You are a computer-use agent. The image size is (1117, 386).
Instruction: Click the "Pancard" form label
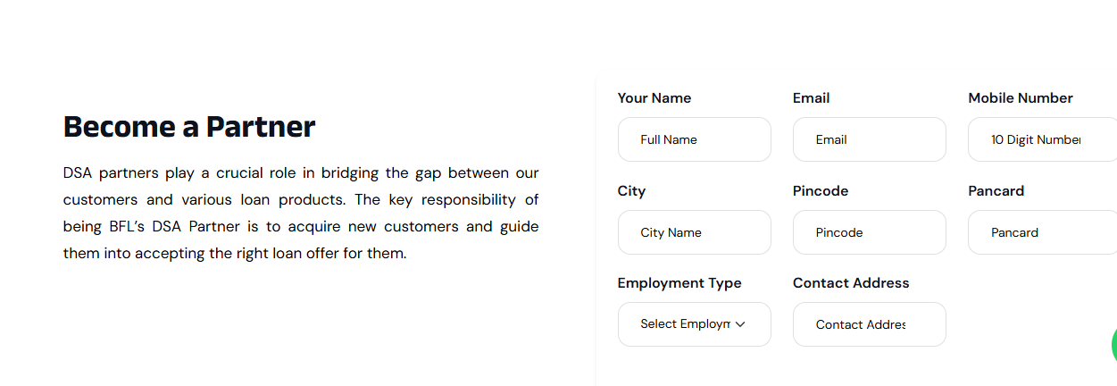tap(996, 191)
